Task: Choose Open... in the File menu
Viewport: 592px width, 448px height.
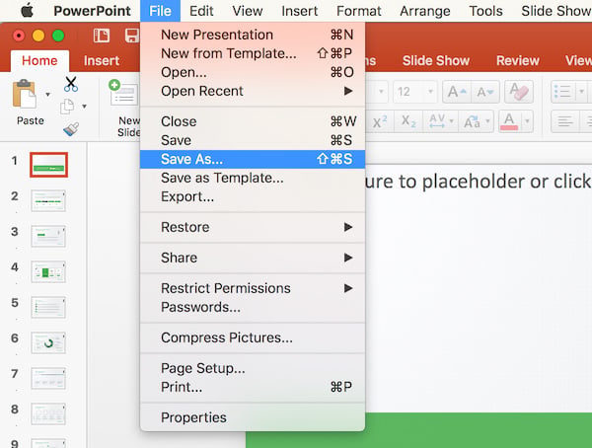Action: pos(253,72)
